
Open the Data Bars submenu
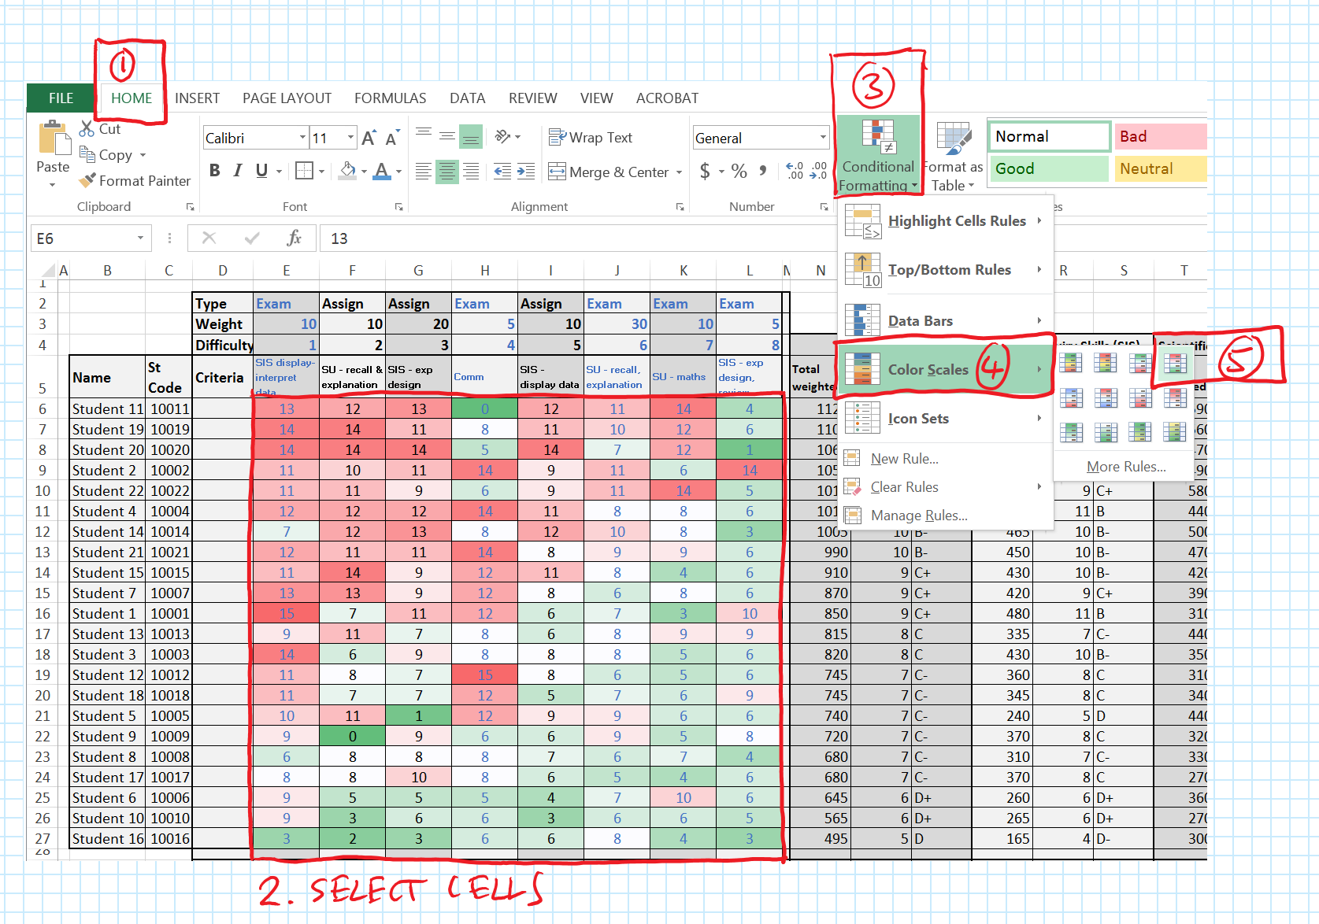tap(945, 320)
